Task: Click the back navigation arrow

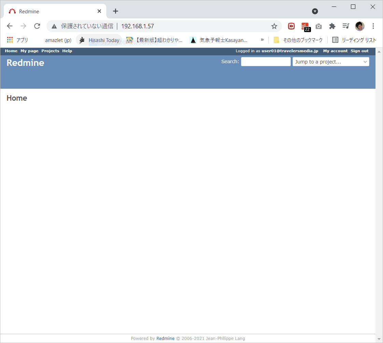Action: (10, 26)
